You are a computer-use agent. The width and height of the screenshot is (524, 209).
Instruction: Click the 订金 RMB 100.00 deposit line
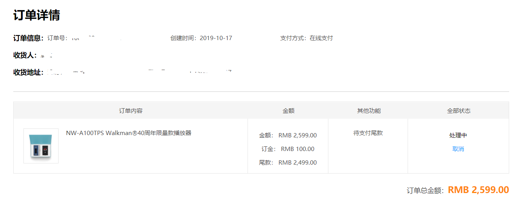tap(288, 149)
